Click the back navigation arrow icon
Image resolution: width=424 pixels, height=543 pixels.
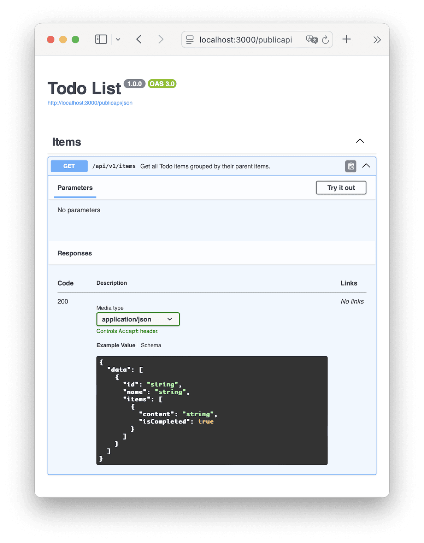(x=139, y=39)
